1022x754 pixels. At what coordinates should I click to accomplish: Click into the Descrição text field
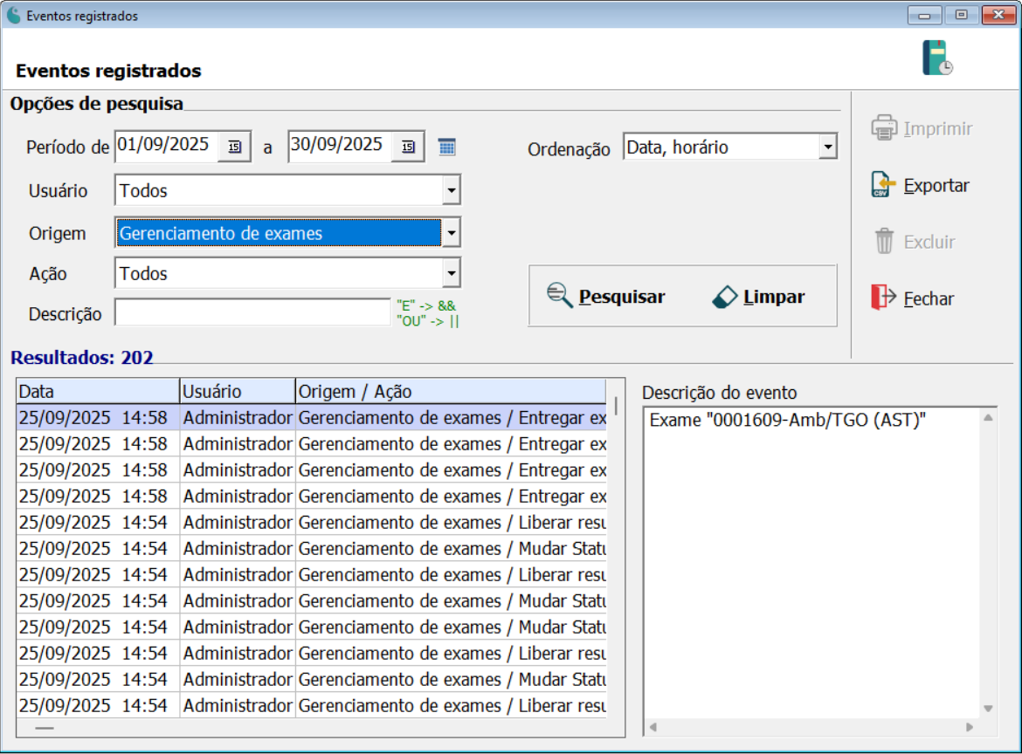click(x=252, y=313)
